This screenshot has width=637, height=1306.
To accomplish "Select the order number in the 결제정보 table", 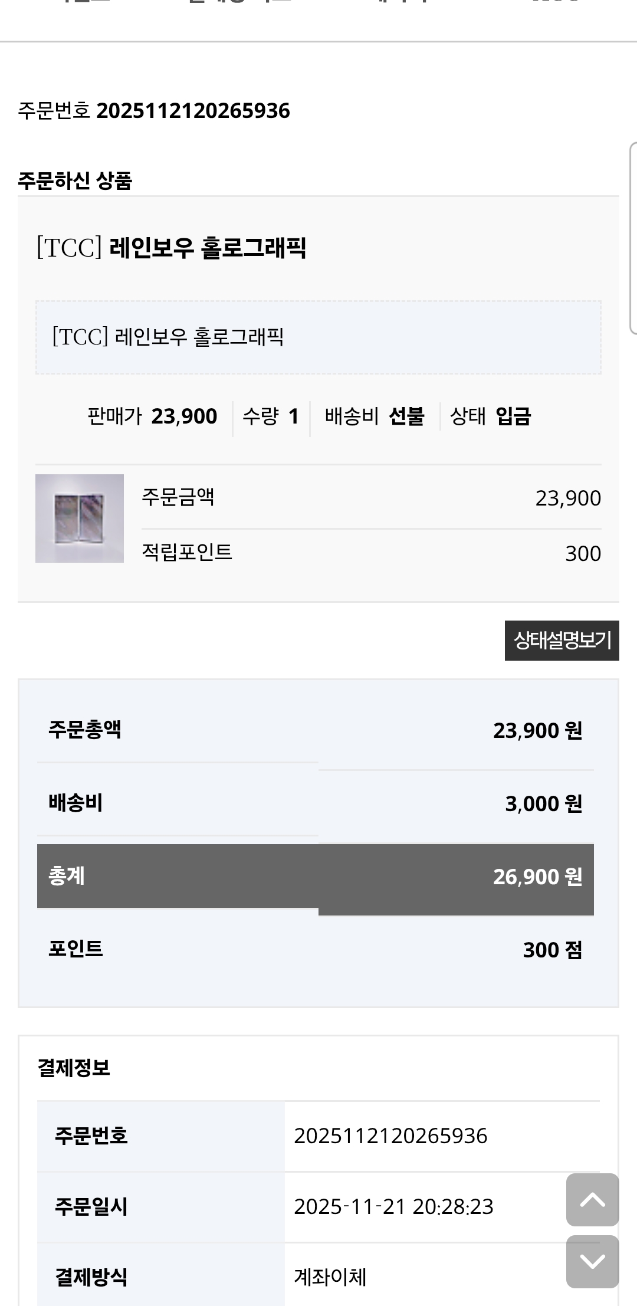I will pyautogui.click(x=390, y=1136).
